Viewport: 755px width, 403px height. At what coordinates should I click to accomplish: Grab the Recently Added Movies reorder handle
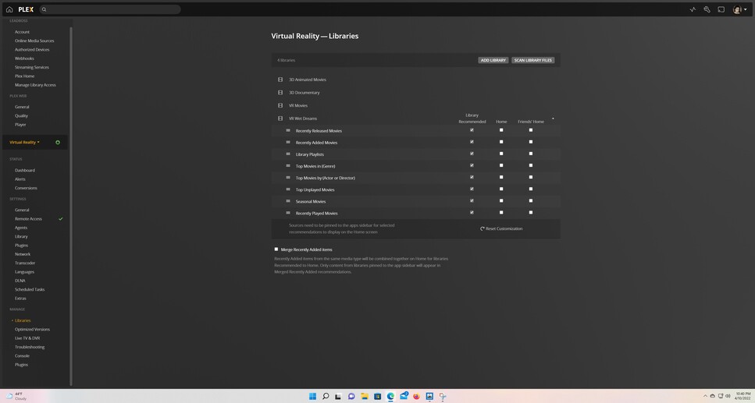tap(288, 143)
